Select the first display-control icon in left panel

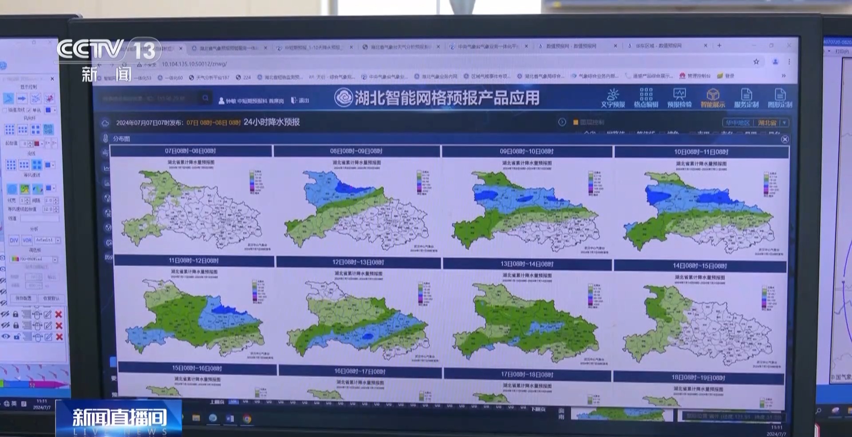tap(8, 98)
